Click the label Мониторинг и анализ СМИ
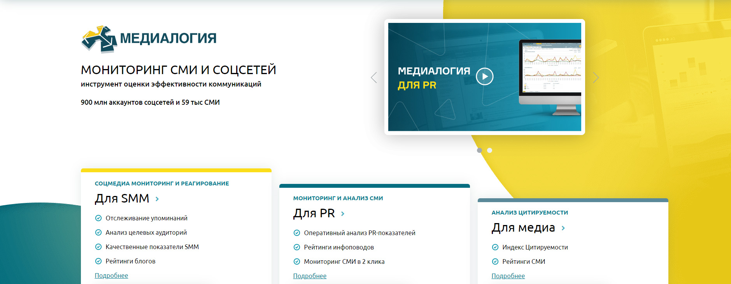Image resolution: width=731 pixels, height=284 pixels. (x=338, y=198)
